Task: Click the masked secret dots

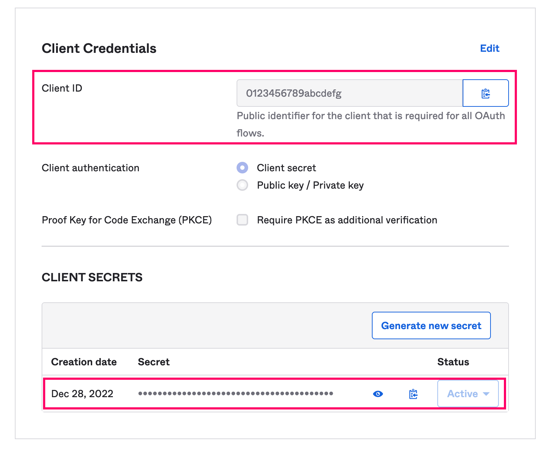Action: click(235, 394)
